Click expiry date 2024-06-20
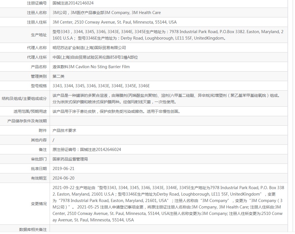295x234 pixels. point(63,178)
